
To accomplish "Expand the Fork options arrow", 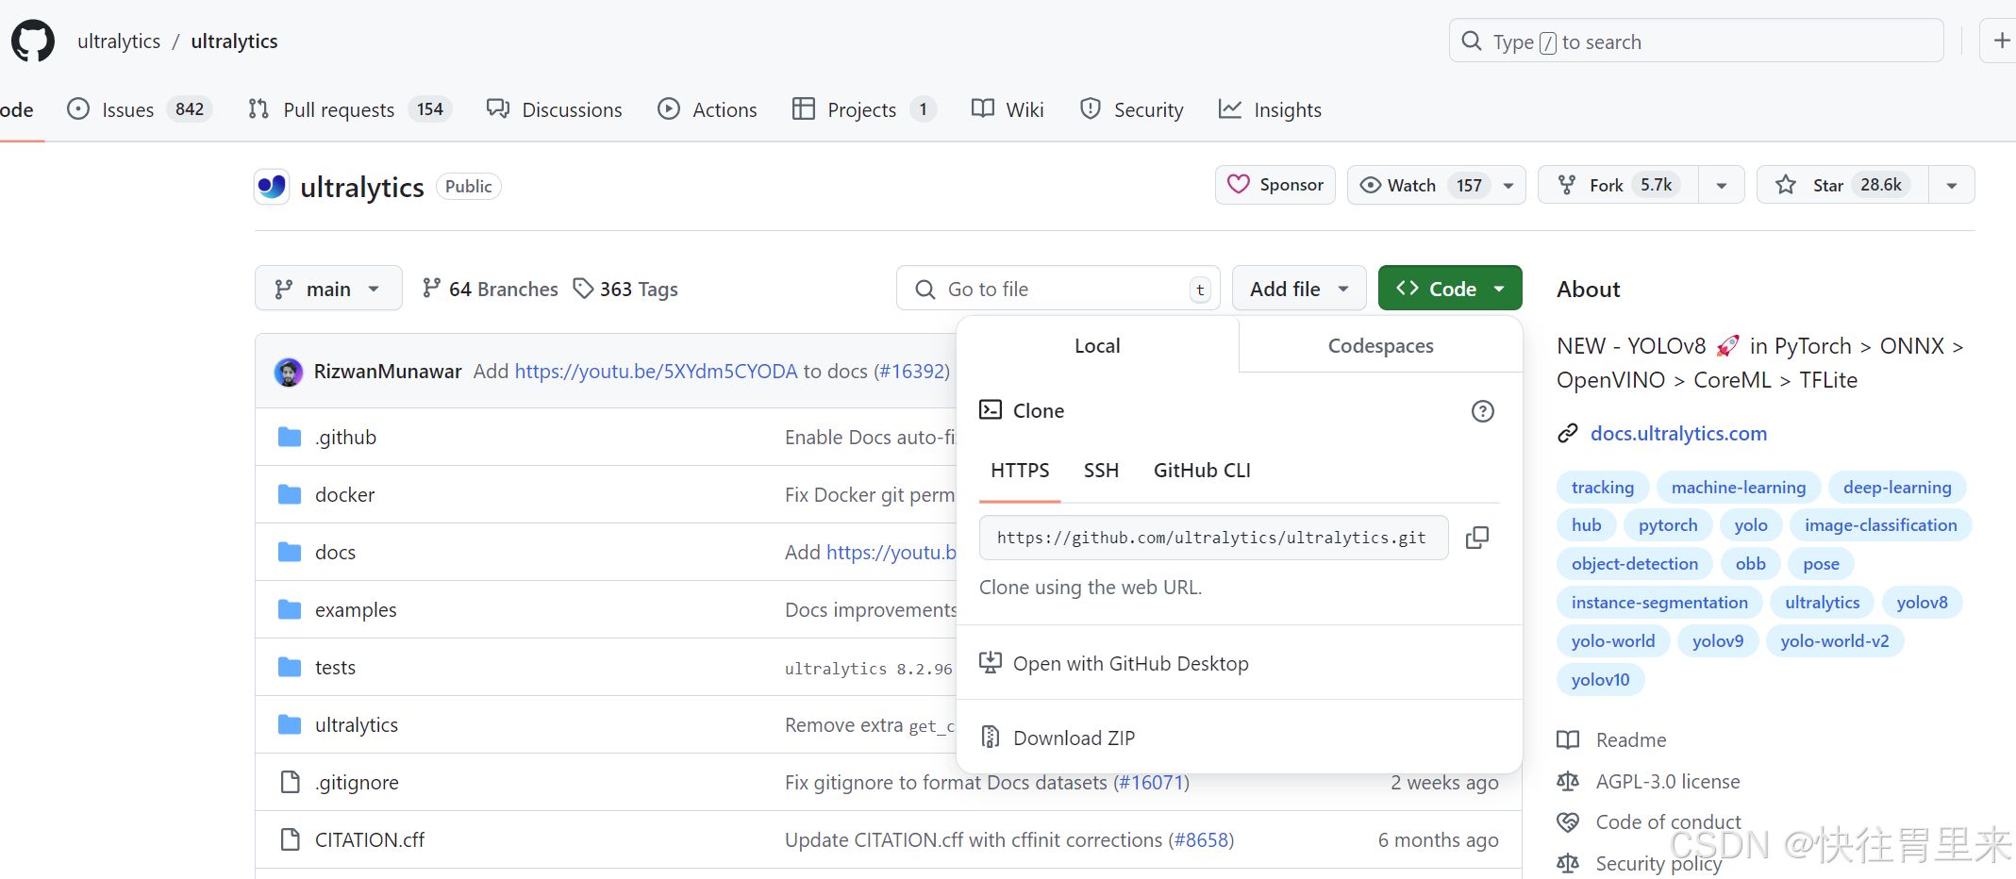I will pyautogui.click(x=1722, y=186).
